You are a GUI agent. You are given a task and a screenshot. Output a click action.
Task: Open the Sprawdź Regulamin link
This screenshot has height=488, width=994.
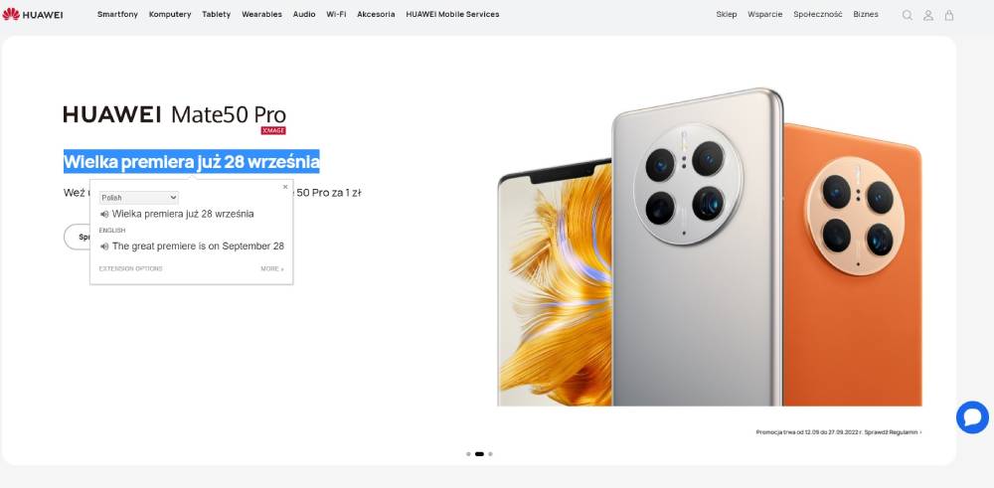tap(893, 432)
